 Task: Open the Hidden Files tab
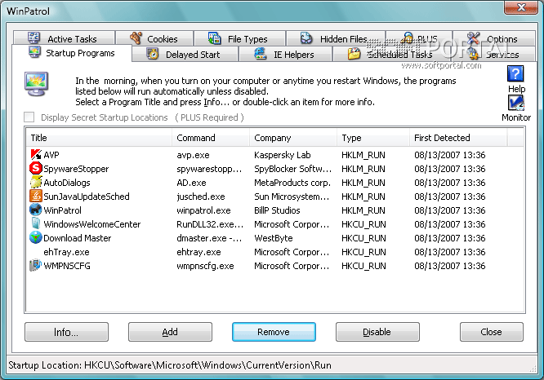(336, 38)
